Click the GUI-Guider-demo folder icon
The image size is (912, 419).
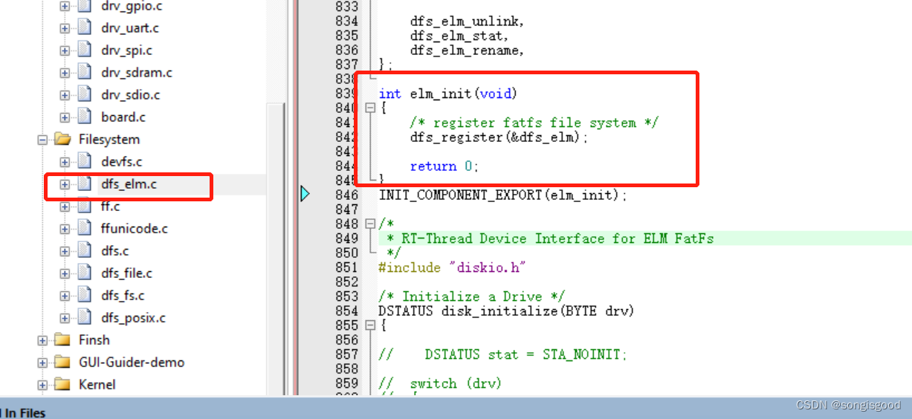click(x=62, y=362)
